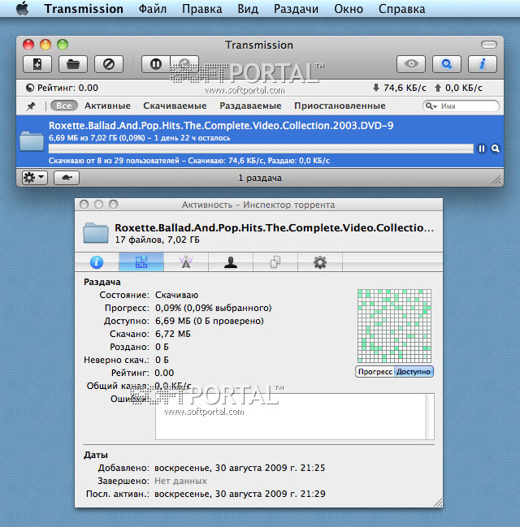Open the Справка menu
520x527 pixels.
(401, 9)
